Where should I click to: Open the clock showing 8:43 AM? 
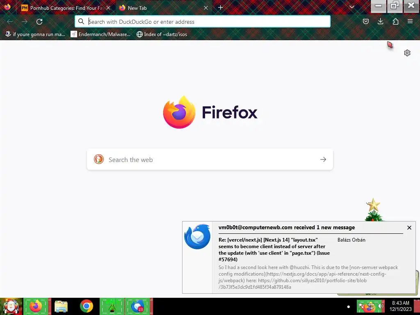[400, 306]
